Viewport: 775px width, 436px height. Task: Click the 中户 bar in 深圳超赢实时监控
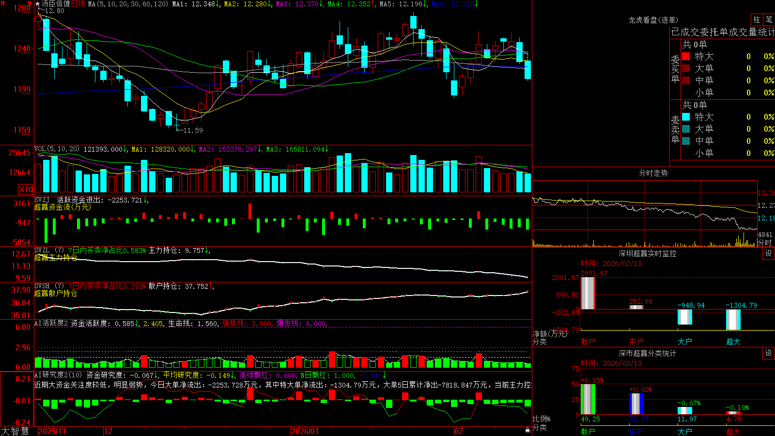pyautogui.click(x=636, y=307)
